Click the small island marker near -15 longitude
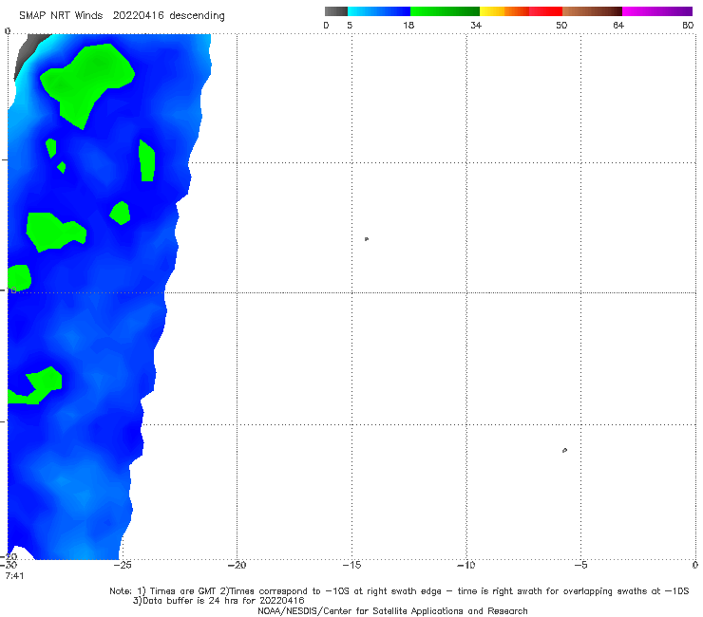Screen dimensions: 703x617 (367, 239)
